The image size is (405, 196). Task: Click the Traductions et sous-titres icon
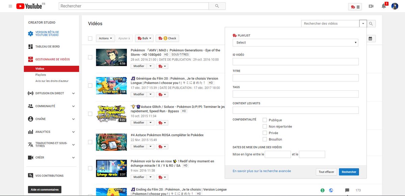31,144
